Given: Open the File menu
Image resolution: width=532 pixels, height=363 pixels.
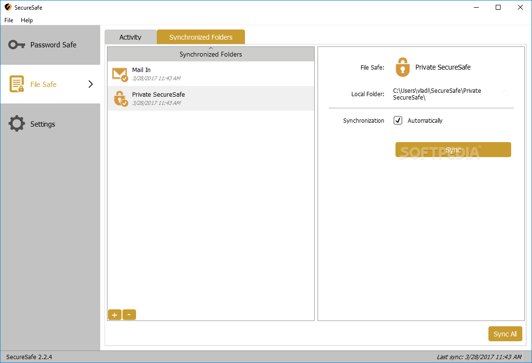Looking at the screenshot, I should click(x=9, y=20).
